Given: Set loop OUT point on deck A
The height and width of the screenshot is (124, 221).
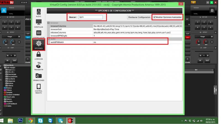Looking at the screenshot, I should click(x=15, y=60).
